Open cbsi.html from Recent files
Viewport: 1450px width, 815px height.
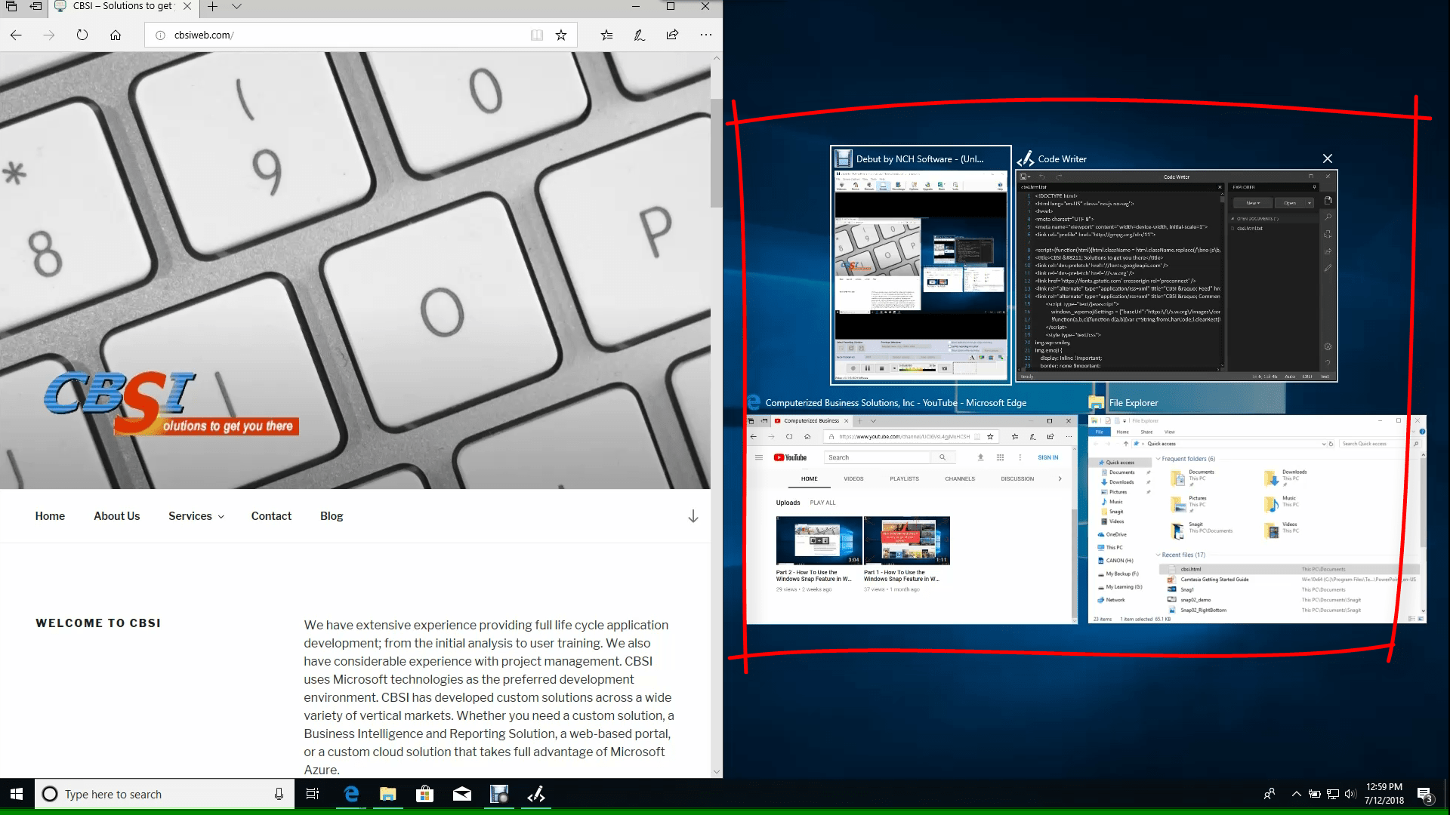pos(1191,569)
